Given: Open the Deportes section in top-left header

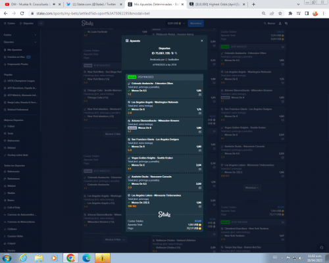Looking at the screenshot, I should tap(27, 23).
